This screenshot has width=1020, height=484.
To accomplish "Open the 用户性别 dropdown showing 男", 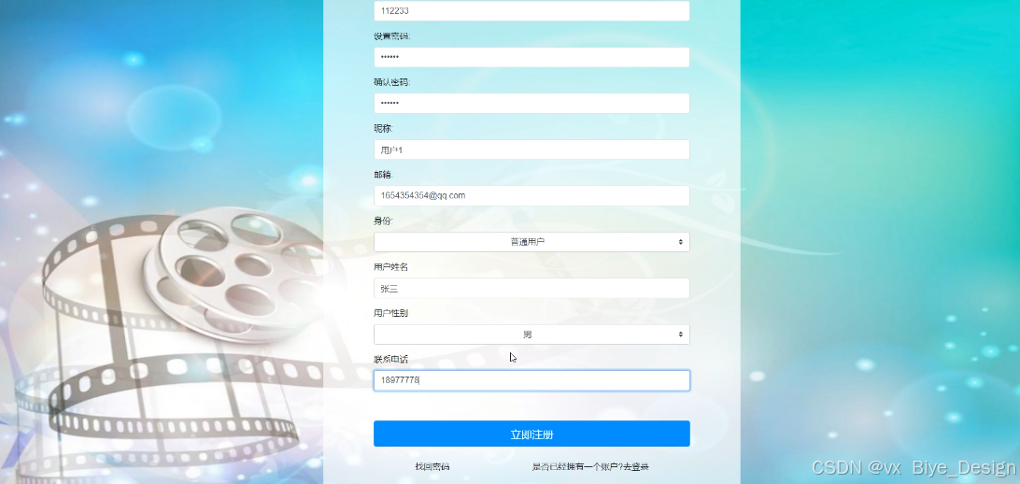I will pos(531,335).
